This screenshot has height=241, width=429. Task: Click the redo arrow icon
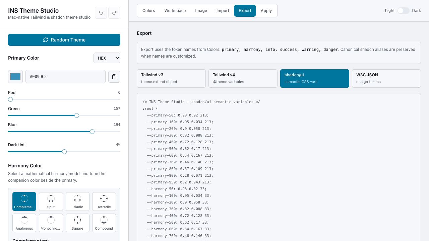pyautogui.click(x=114, y=13)
